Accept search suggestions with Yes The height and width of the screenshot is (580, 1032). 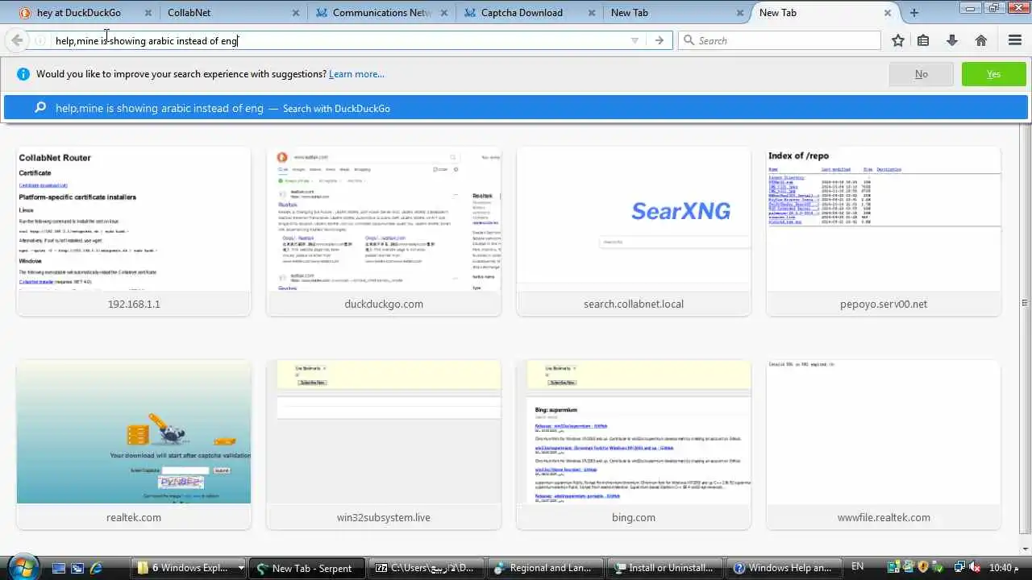(x=993, y=74)
